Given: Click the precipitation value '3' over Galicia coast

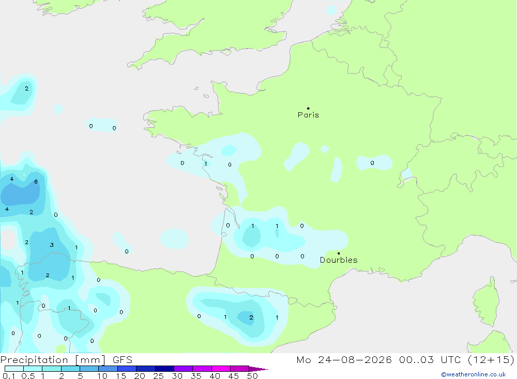Looking at the screenshot, I should (52, 245).
